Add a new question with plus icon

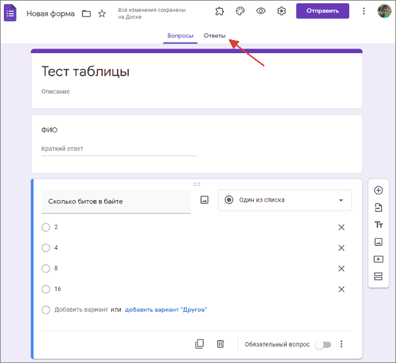coord(378,190)
